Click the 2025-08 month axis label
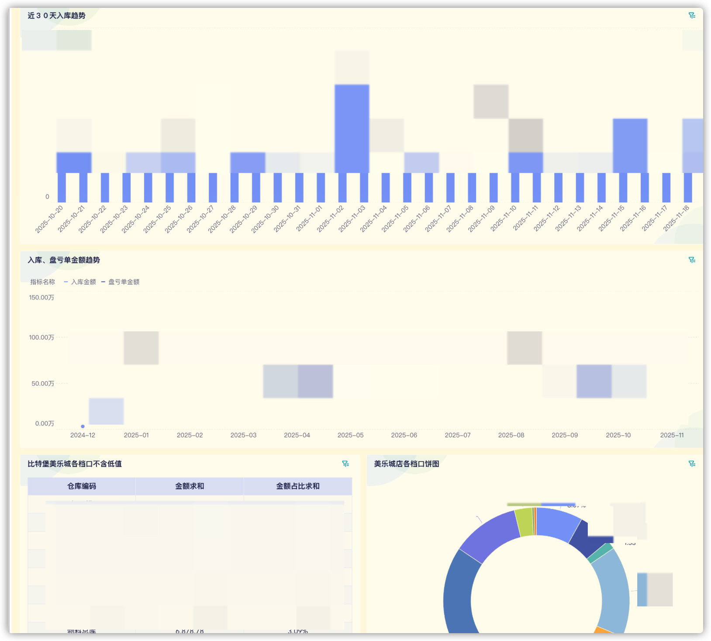 (x=511, y=435)
